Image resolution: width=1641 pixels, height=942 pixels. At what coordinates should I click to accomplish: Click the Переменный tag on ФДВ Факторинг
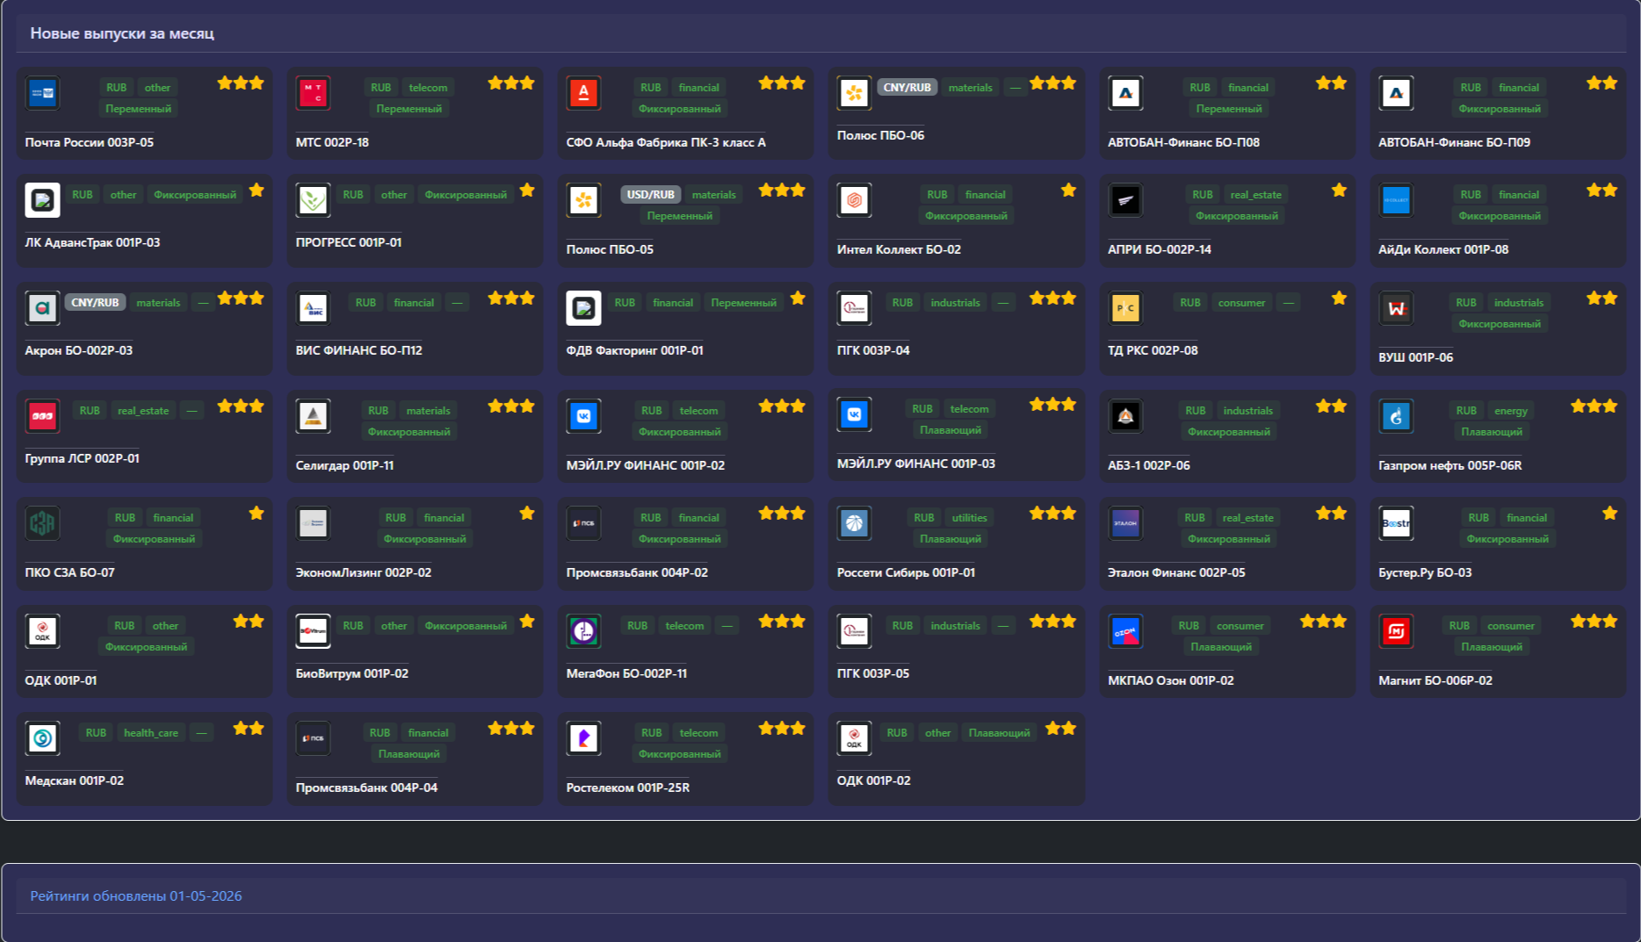tap(743, 303)
